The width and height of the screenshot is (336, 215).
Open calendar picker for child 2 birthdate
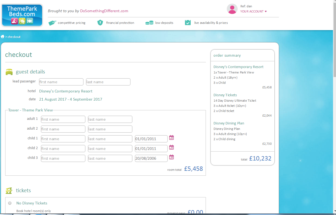(171, 147)
